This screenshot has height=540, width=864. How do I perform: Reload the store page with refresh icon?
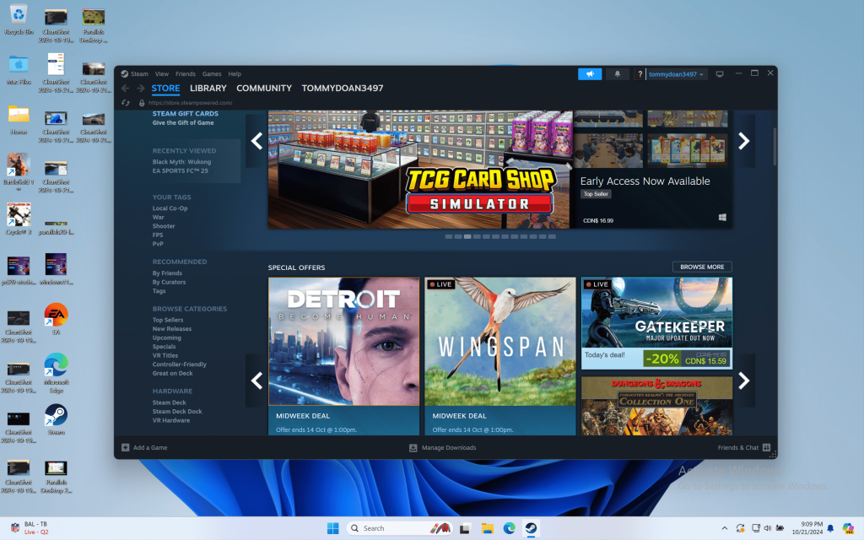[x=126, y=103]
